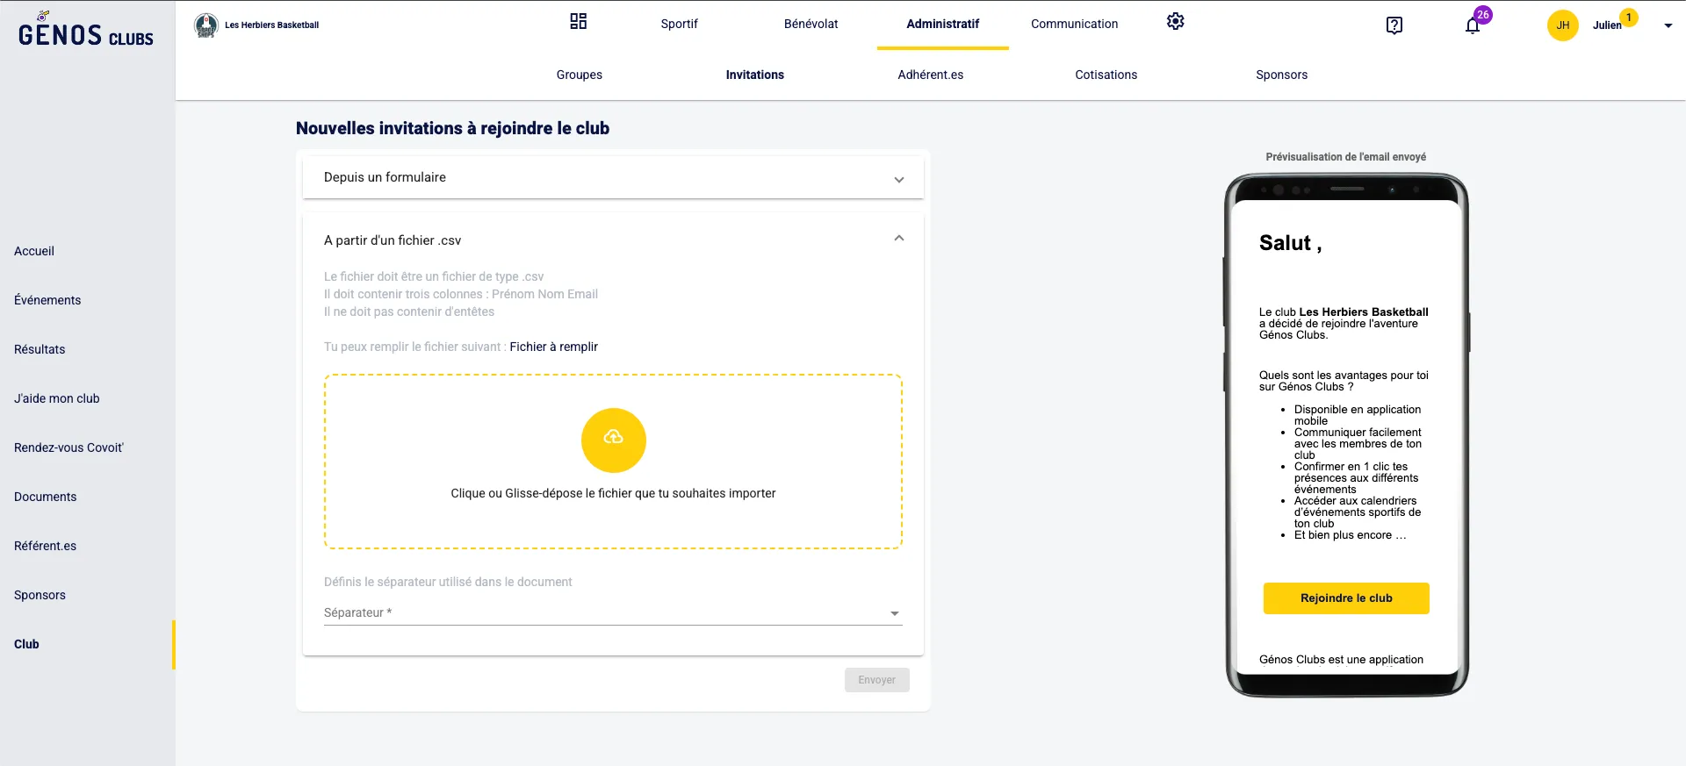Screen dimensions: 1686x766
Task: Open the dashboard grid icon
Action: point(578,22)
